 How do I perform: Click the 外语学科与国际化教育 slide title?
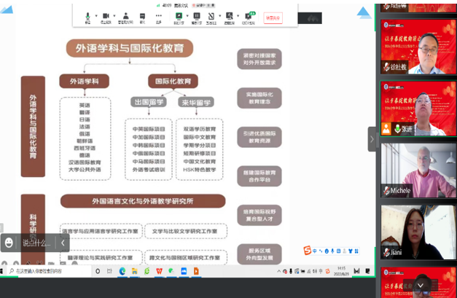tap(130, 48)
